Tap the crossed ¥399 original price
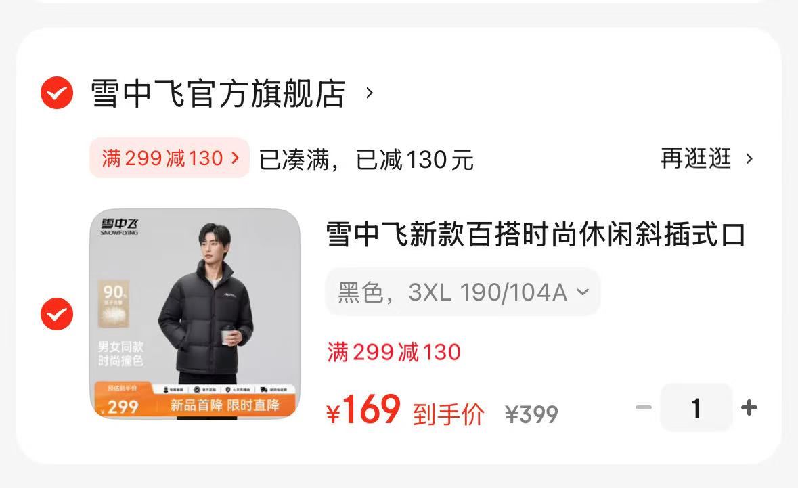The image size is (798, 488). coord(531,414)
